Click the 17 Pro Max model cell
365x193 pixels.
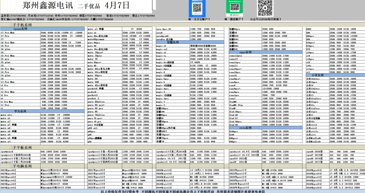[x=20, y=32]
